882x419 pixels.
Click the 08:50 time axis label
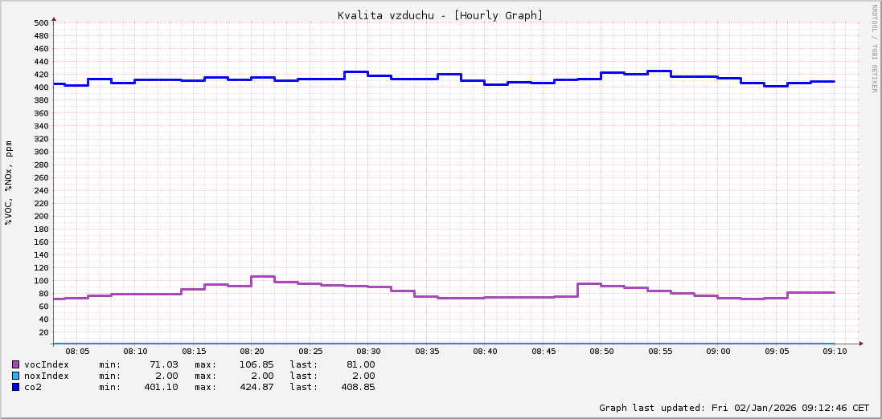click(x=601, y=352)
